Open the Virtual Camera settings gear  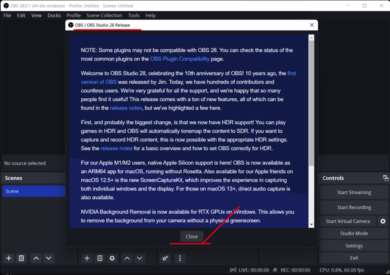(x=383, y=221)
